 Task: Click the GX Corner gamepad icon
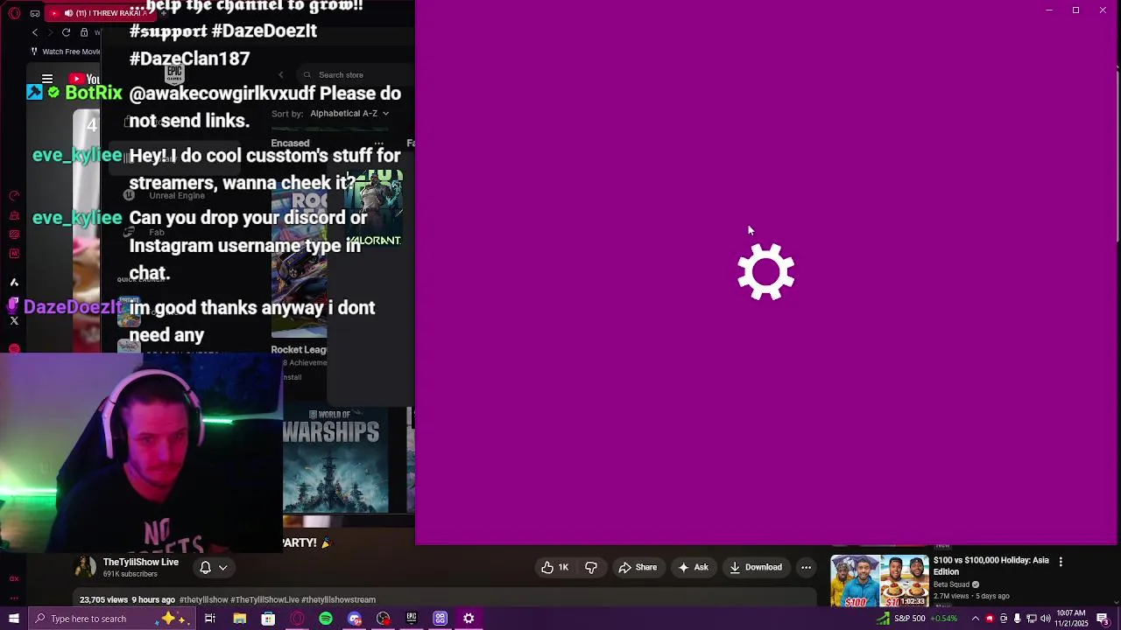[35, 13]
